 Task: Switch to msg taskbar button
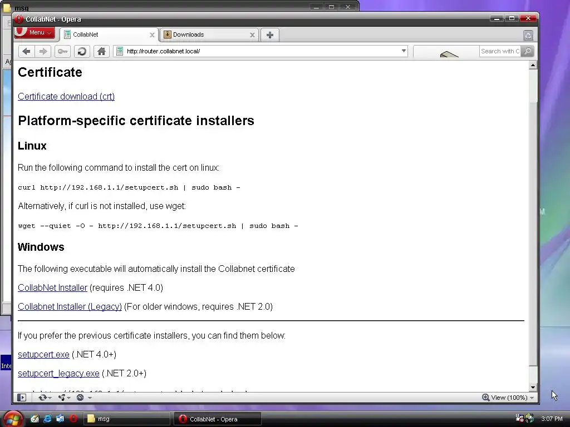pyautogui.click(x=127, y=419)
